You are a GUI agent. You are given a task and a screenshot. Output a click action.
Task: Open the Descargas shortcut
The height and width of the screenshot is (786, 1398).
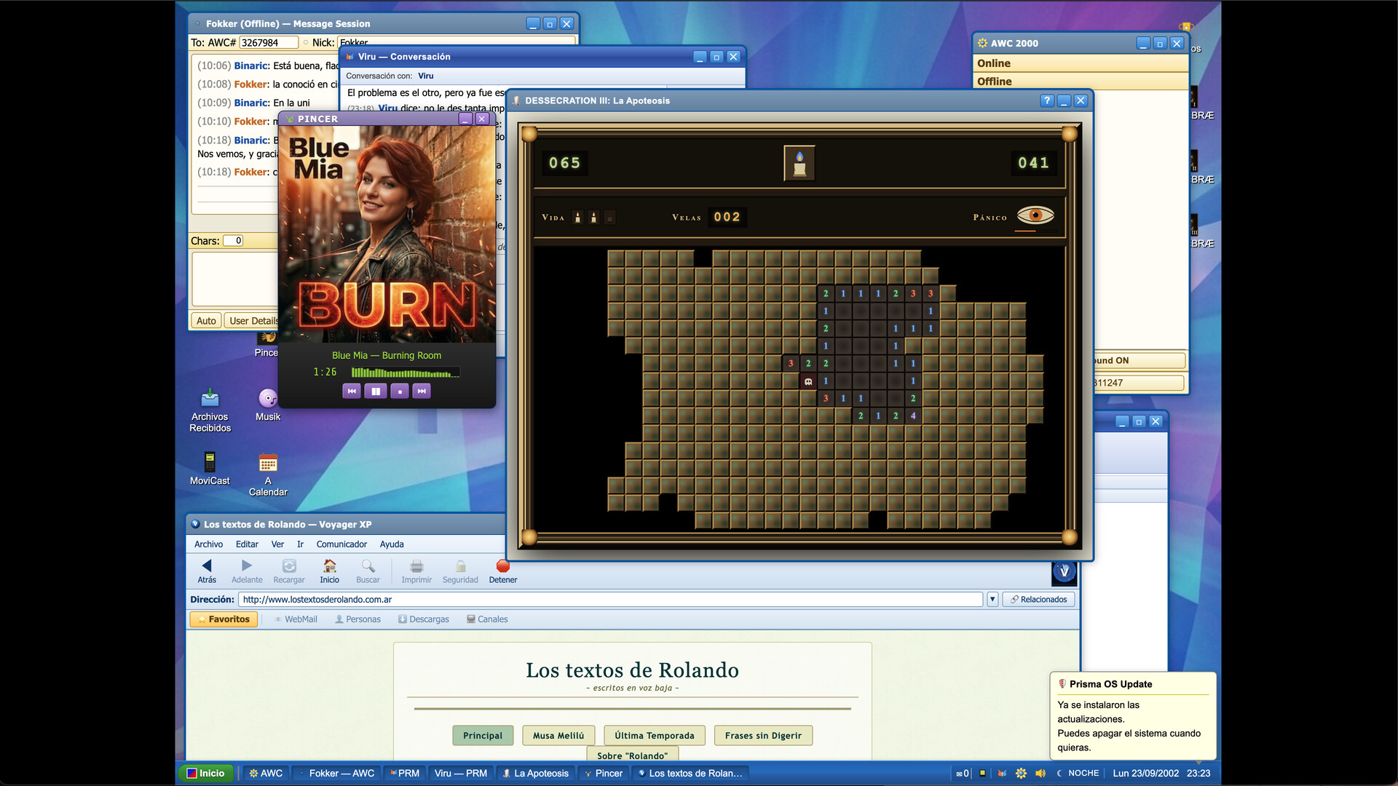[x=424, y=619]
